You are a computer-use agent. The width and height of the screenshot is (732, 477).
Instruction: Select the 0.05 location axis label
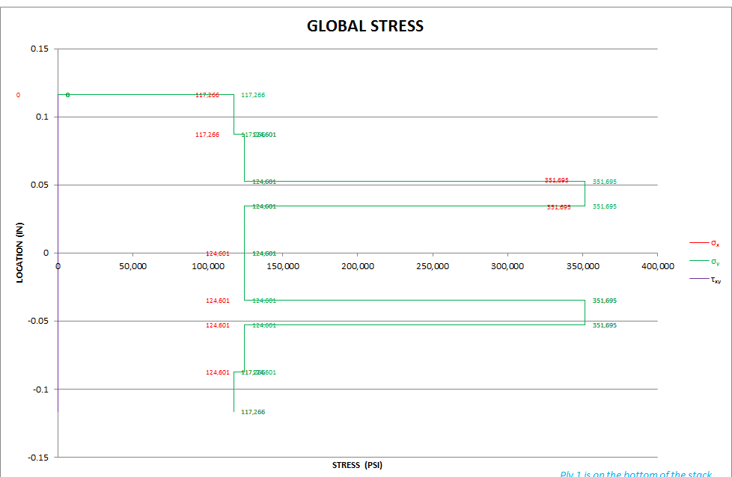coord(40,185)
